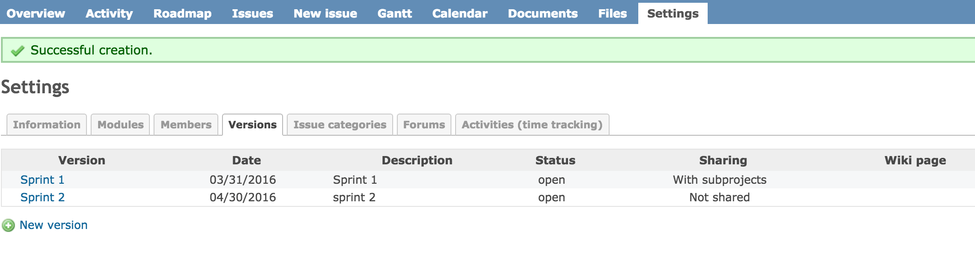Image resolution: width=975 pixels, height=253 pixels.
Task: Switch to Issue categories tab
Action: pos(340,125)
